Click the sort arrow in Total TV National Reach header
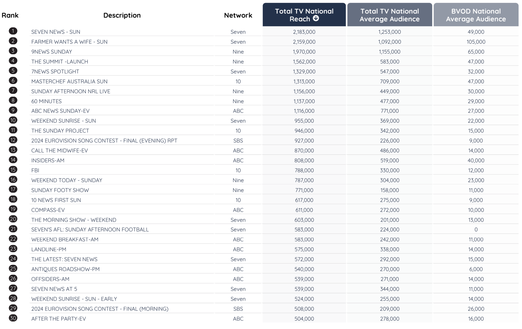522x329 pixels. 316,19
